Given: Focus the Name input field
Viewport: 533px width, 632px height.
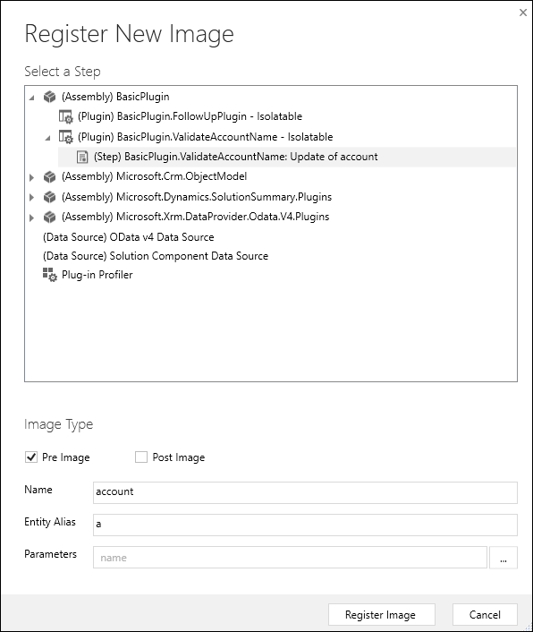Looking at the screenshot, I should pos(305,492).
